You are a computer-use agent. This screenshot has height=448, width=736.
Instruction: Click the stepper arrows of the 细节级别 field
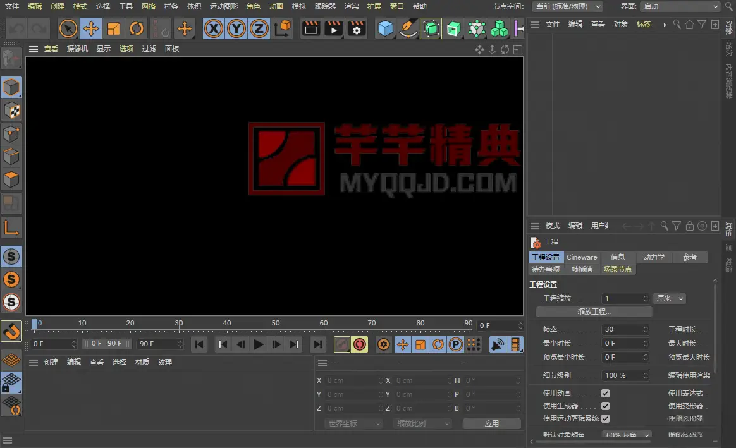(646, 375)
